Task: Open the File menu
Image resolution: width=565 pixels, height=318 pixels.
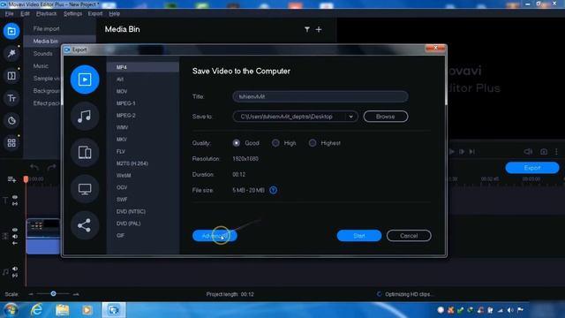Action: tap(9, 14)
